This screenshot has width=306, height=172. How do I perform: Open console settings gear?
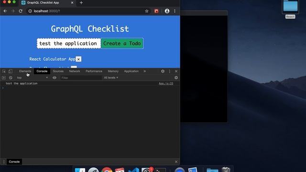[x=176, y=77]
